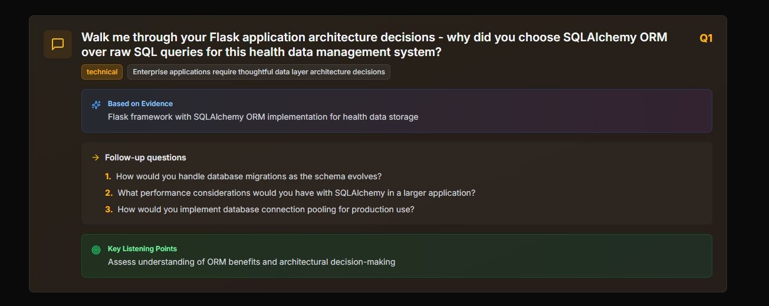Image resolution: width=769 pixels, height=306 pixels.
Task: Select the SQLAlchemy performance considerations follow-up
Action: coord(296,193)
